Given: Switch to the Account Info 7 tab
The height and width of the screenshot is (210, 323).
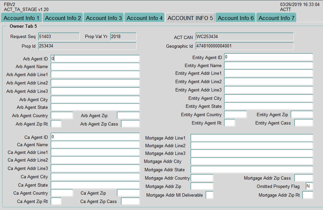Looking at the screenshot, I should tap(276, 18).
